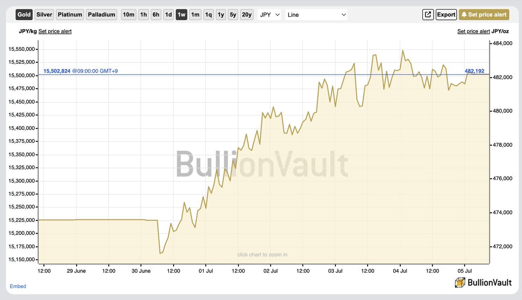522x300 pixels.
Task: Click the 30 June date label
Action: [x=141, y=271]
